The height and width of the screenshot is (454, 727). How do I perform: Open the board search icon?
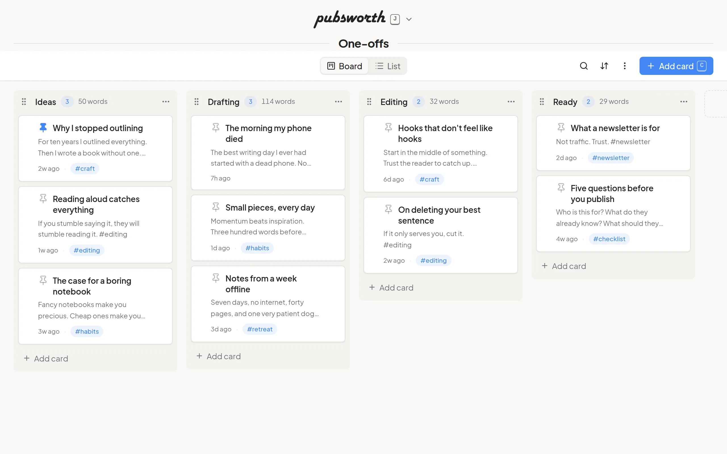[x=584, y=66]
